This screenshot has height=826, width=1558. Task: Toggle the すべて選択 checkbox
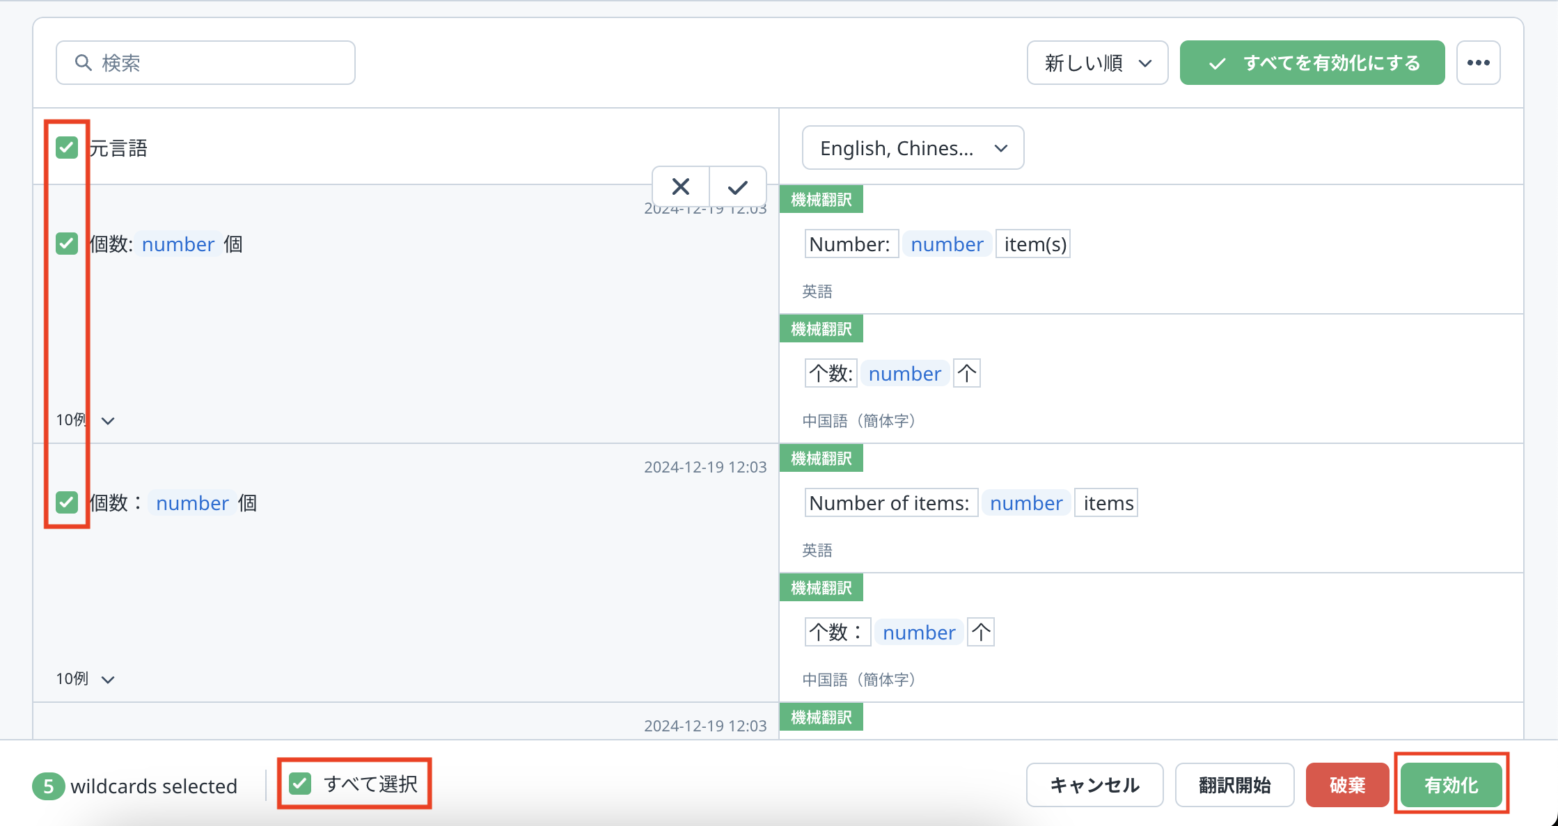(x=300, y=784)
